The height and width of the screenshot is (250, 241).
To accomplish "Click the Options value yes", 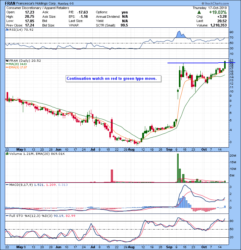I will pos(125,12).
